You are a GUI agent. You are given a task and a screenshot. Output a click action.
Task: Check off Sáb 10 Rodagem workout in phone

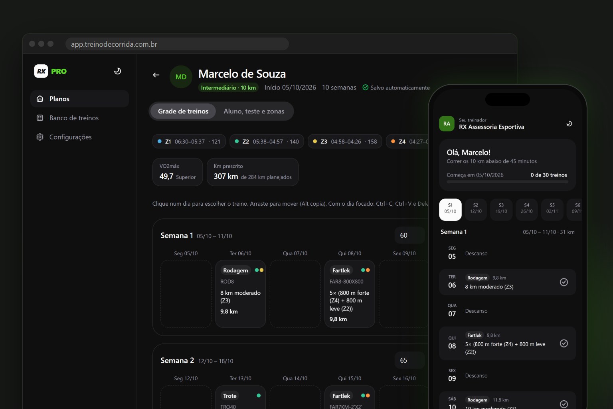coord(564,404)
